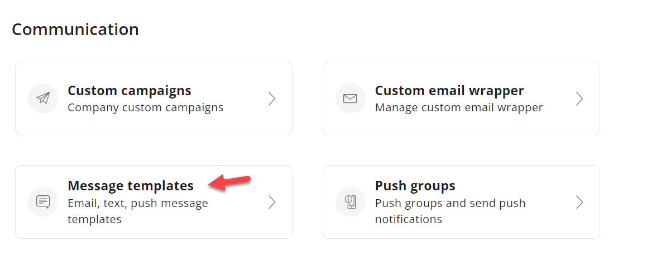The height and width of the screenshot is (271, 647).
Task: Select the chevron beside Message templates
Action: click(271, 202)
